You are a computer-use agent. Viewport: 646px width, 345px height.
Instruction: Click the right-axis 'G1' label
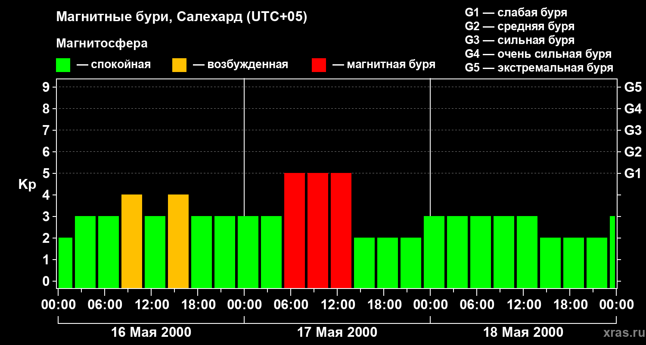click(633, 173)
